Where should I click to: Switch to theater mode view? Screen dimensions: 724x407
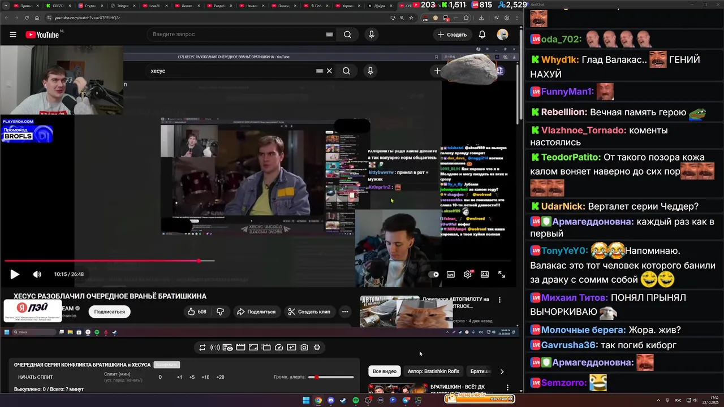[485, 274]
